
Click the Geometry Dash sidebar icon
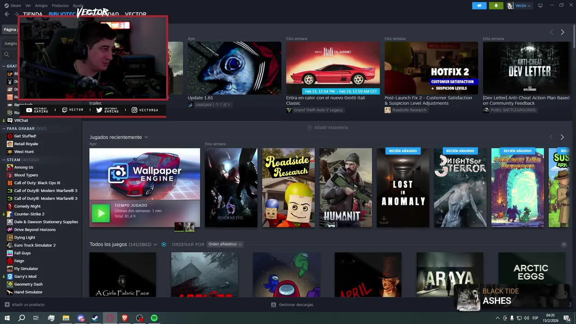pos(10,284)
